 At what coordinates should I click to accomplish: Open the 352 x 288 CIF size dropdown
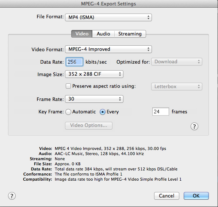point(94,74)
